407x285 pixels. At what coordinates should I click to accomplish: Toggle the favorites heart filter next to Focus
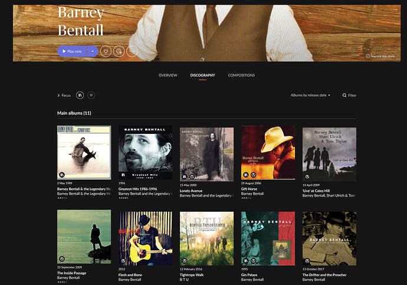tap(91, 95)
